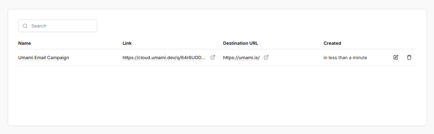Image resolution: width=434 pixels, height=134 pixels.
Task: Click external-link icon beside the cloud.umami.dev link
Action: pyautogui.click(x=212, y=57)
